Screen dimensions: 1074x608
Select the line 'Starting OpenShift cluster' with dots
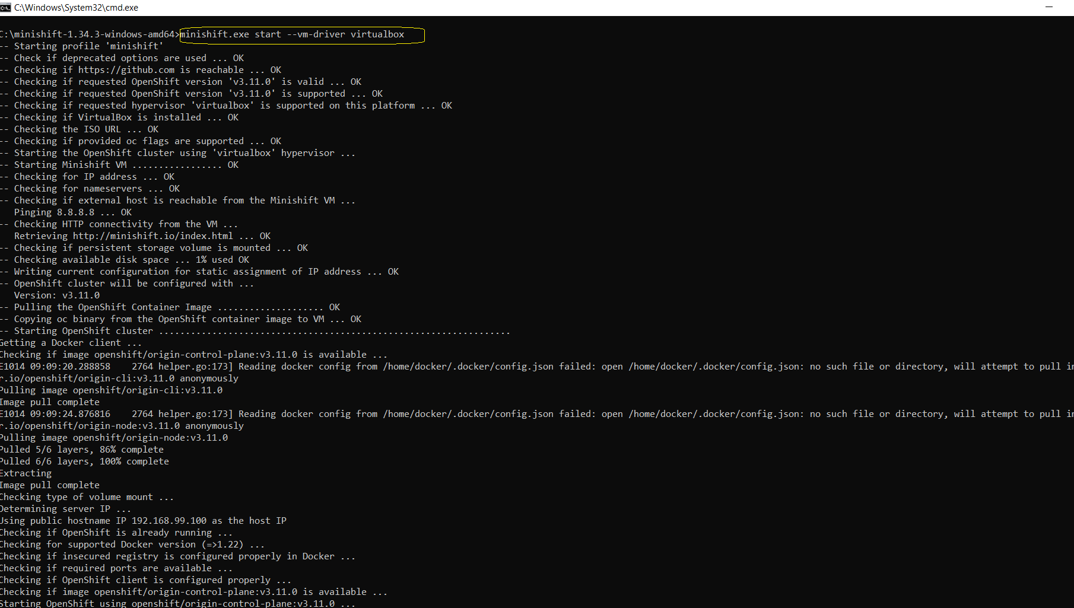[x=255, y=331]
